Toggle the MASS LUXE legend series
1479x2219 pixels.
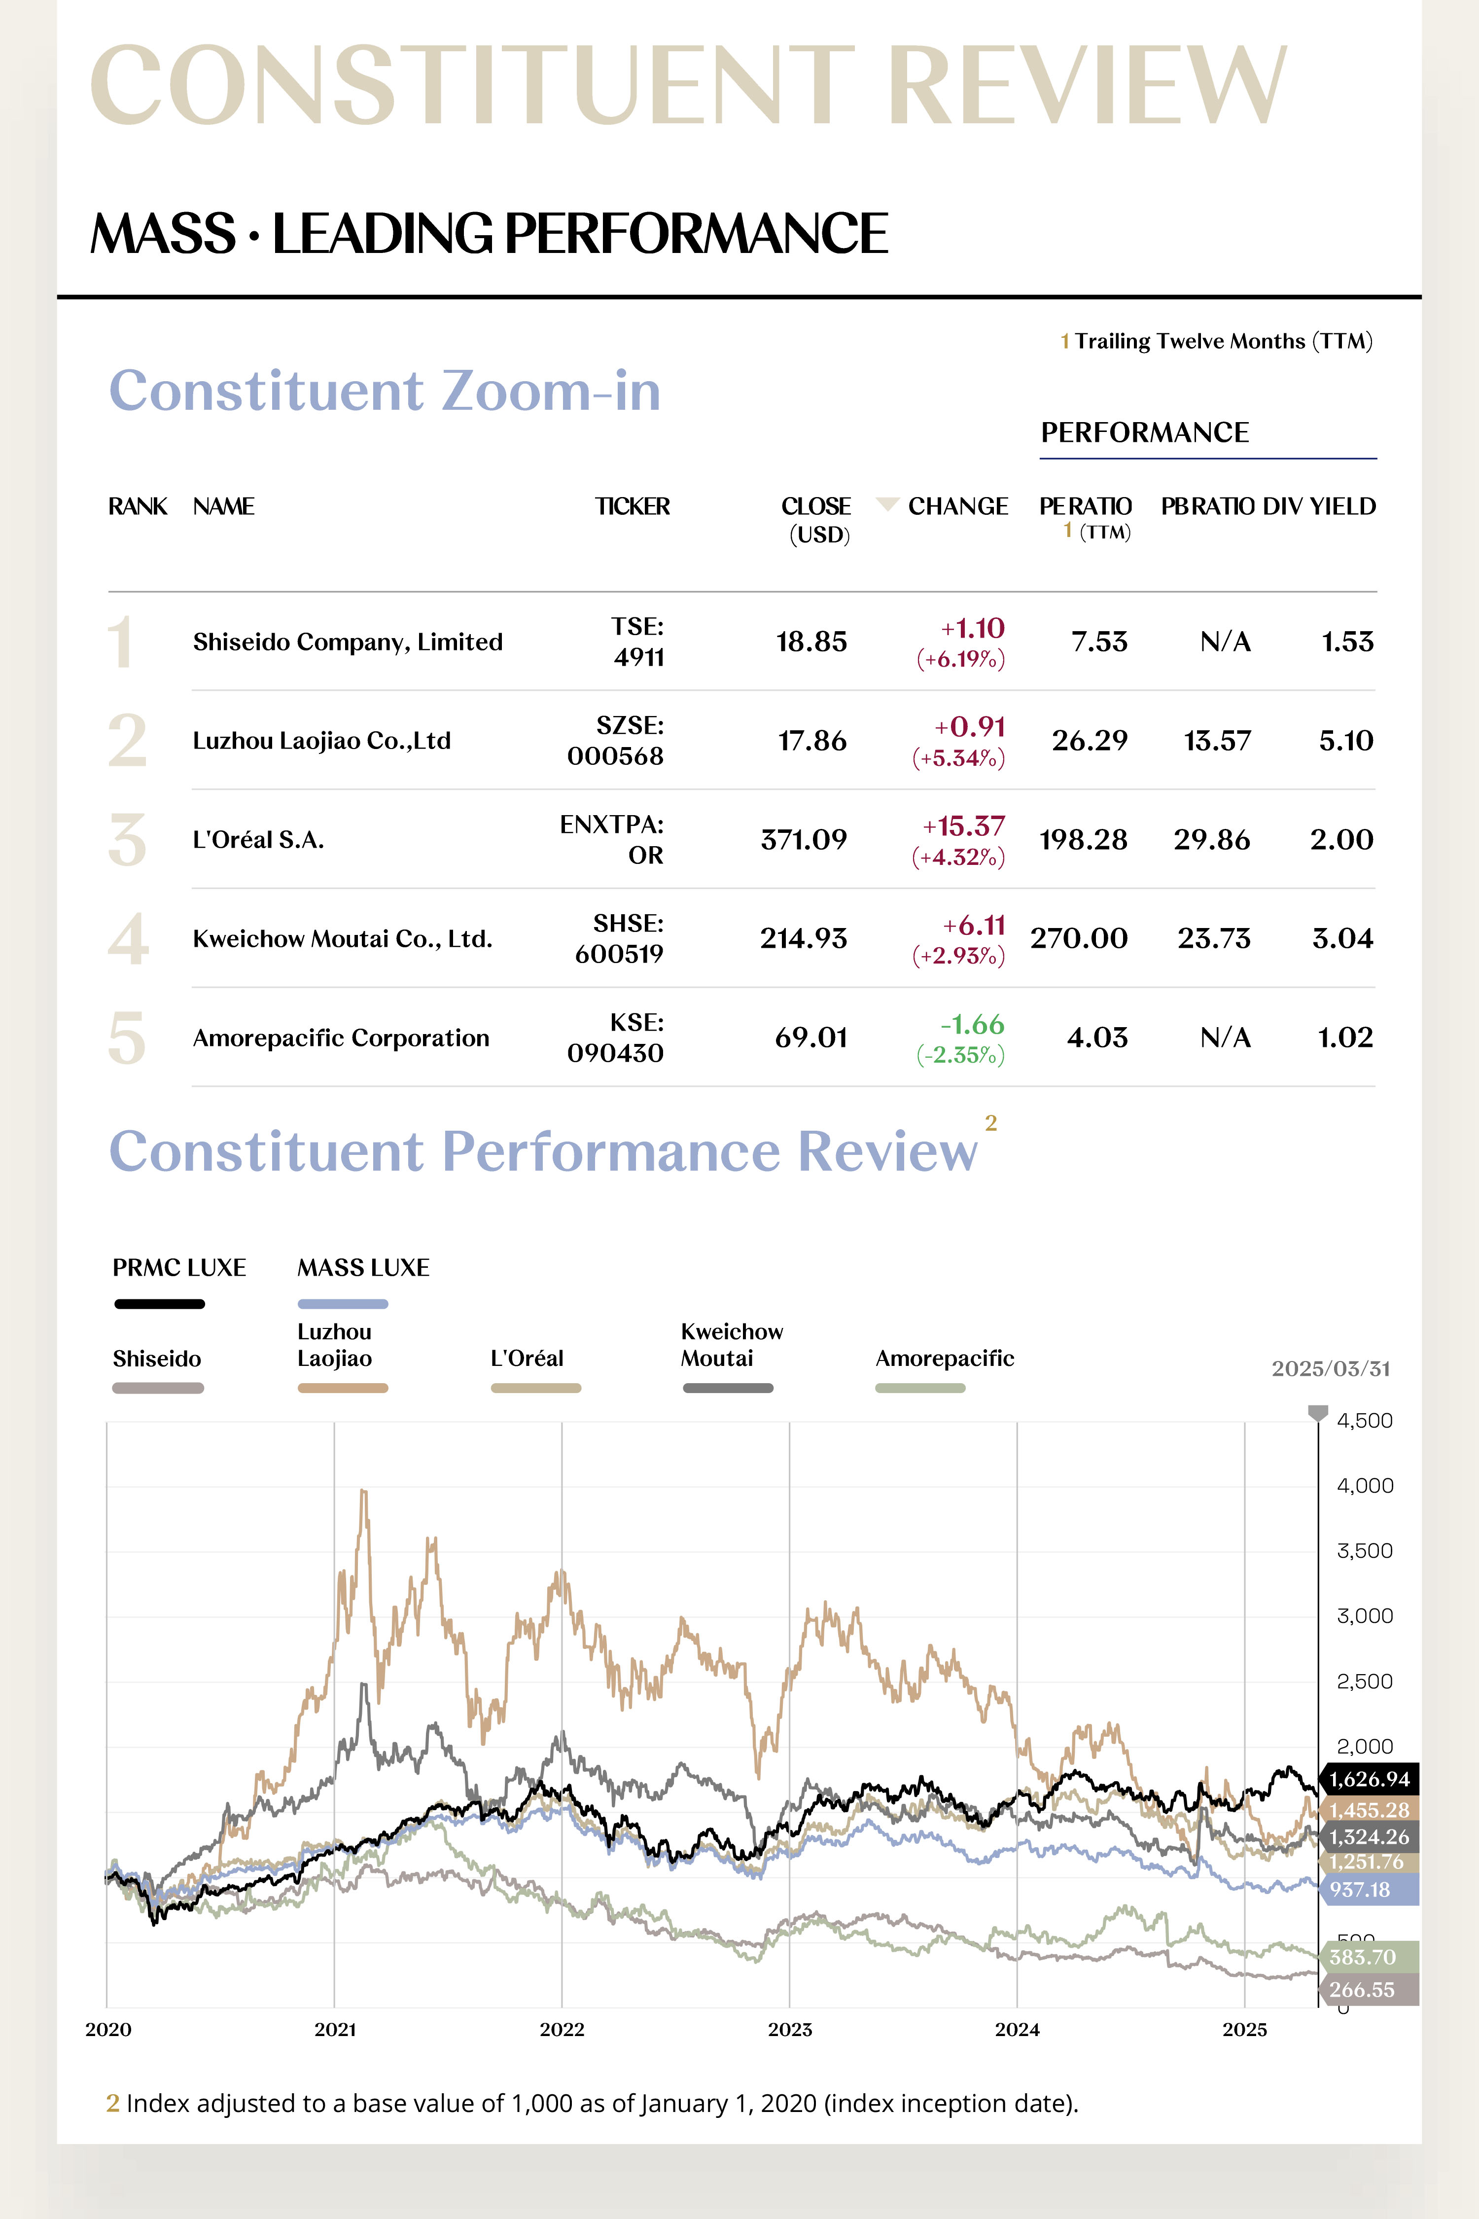tap(343, 1304)
